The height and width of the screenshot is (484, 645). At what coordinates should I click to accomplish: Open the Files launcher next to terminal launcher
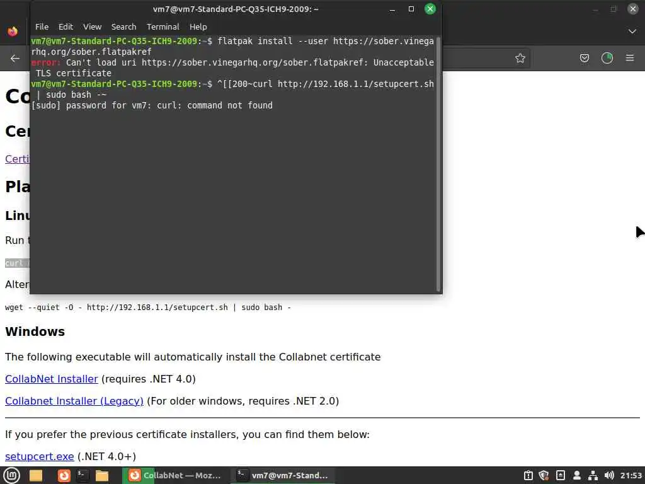(x=101, y=476)
